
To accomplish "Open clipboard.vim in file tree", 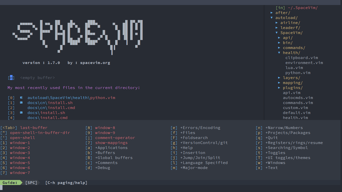I will click(x=302, y=58).
